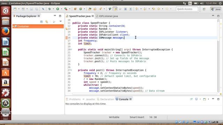Open the Problems tab

pyautogui.click(x=73, y=99)
